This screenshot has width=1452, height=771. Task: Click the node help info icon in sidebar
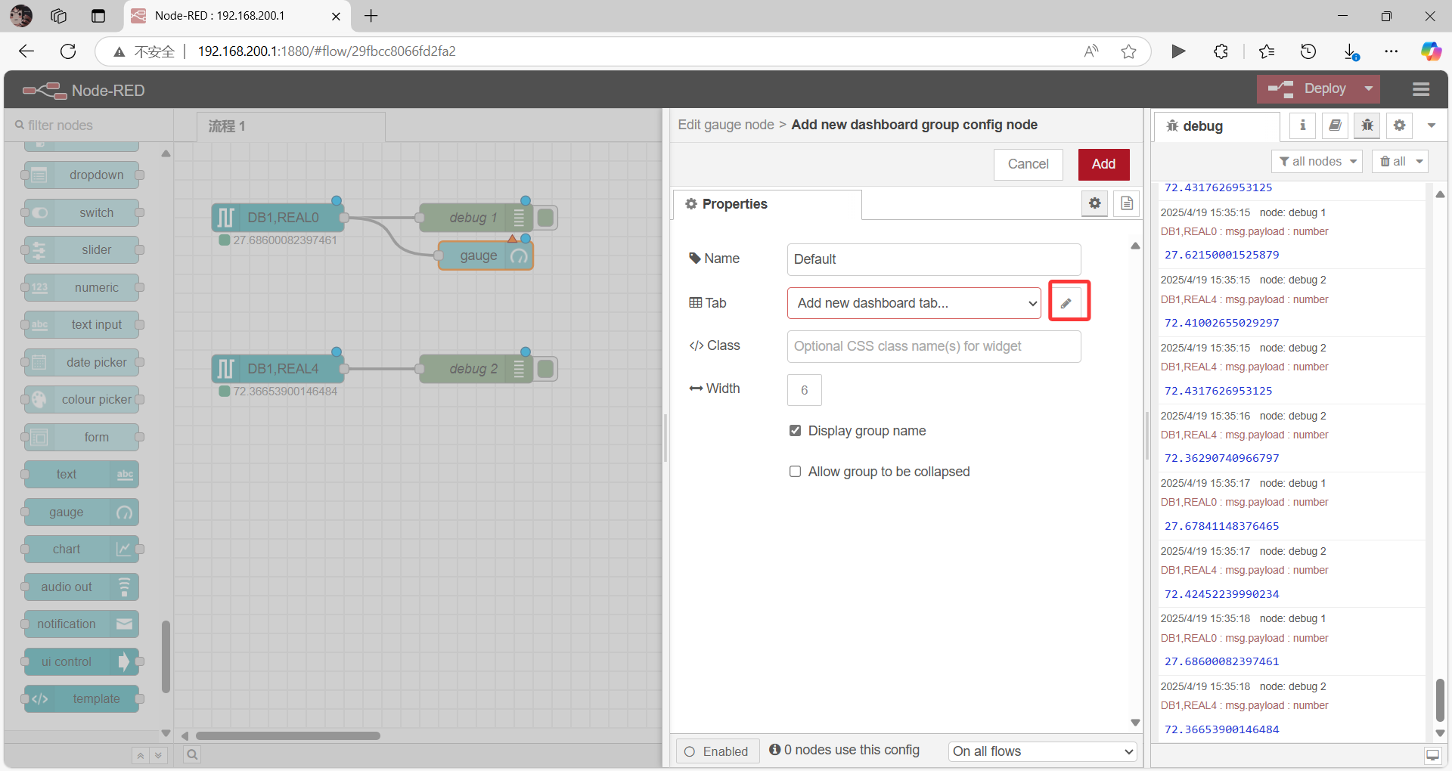coord(1302,125)
